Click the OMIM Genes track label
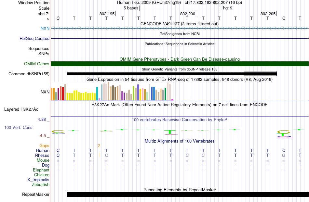The image size is (309, 202). [36, 64]
